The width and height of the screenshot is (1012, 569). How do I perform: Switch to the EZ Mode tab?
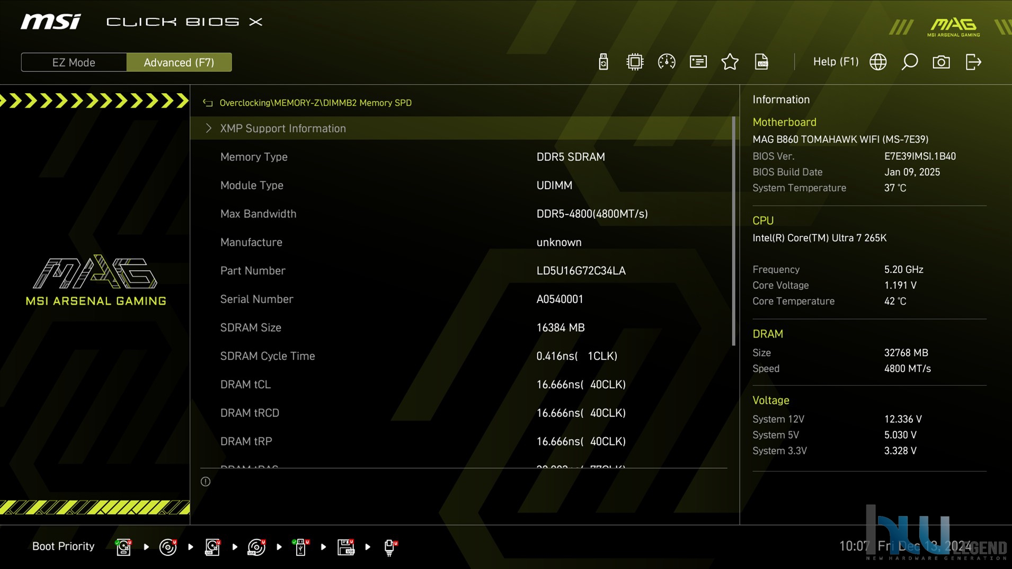[x=74, y=63]
